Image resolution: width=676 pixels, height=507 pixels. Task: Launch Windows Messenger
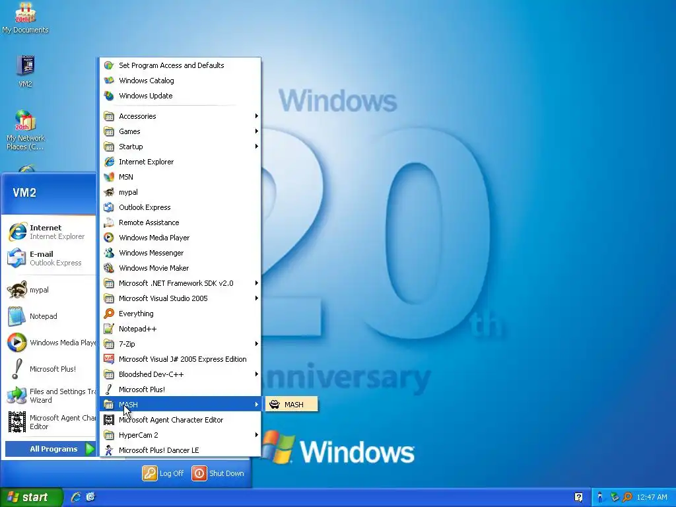pos(180,253)
